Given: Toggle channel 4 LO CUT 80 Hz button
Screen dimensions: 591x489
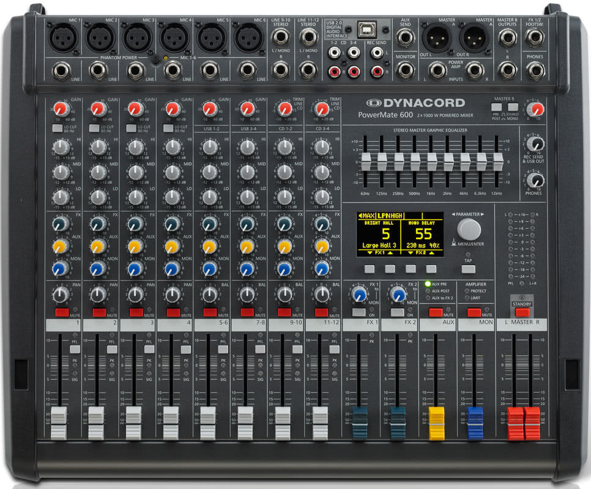Looking at the screenshot, I should (x=168, y=128).
